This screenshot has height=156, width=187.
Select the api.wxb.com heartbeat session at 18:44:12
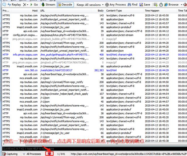point(94,31)
